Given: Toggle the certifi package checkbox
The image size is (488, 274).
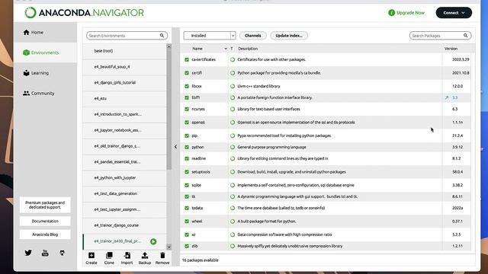Looking at the screenshot, I should [x=187, y=73].
